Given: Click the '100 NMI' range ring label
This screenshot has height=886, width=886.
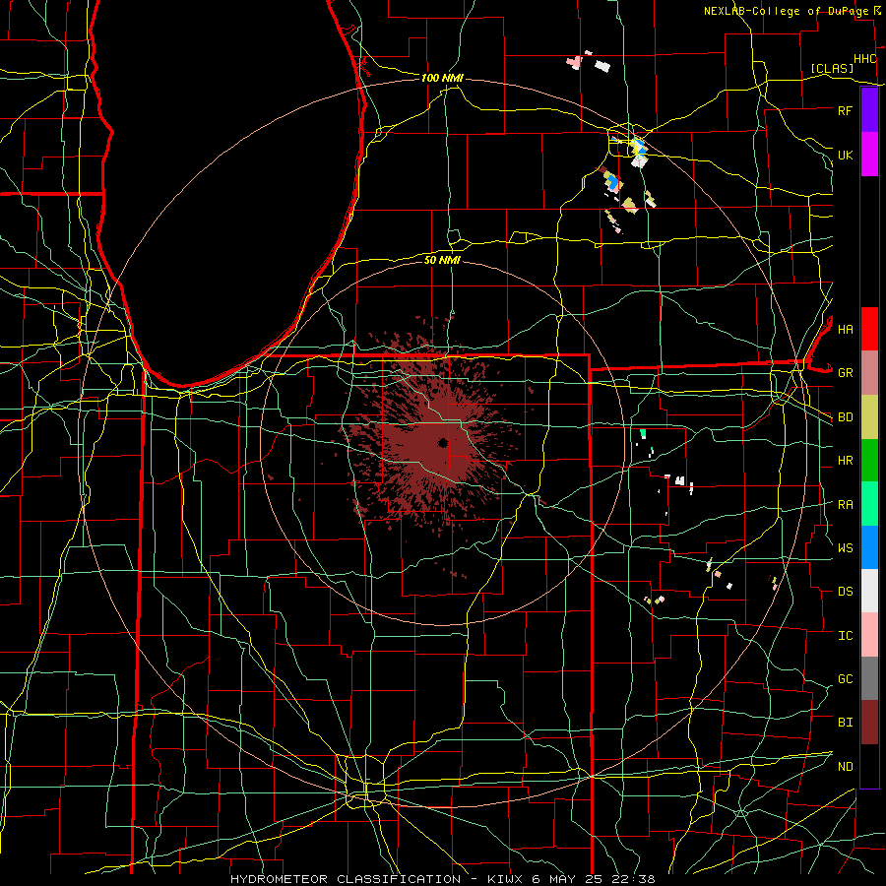Looking at the screenshot, I should tap(442, 78).
